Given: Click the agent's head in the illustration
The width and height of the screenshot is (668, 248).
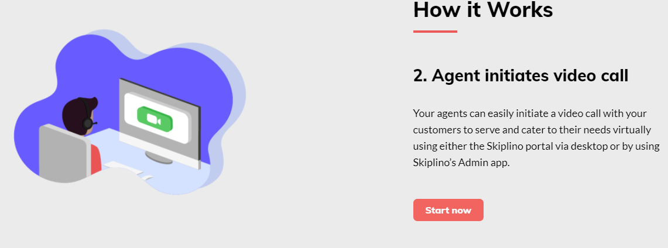Looking at the screenshot, I should pyautogui.click(x=79, y=115).
